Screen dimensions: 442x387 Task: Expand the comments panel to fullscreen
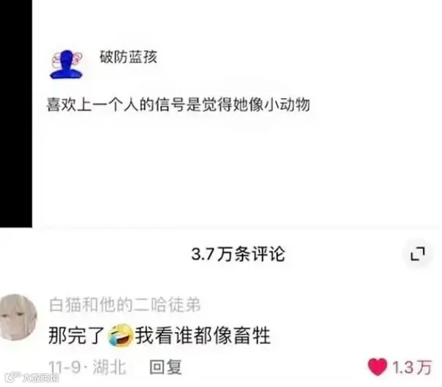point(417,254)
